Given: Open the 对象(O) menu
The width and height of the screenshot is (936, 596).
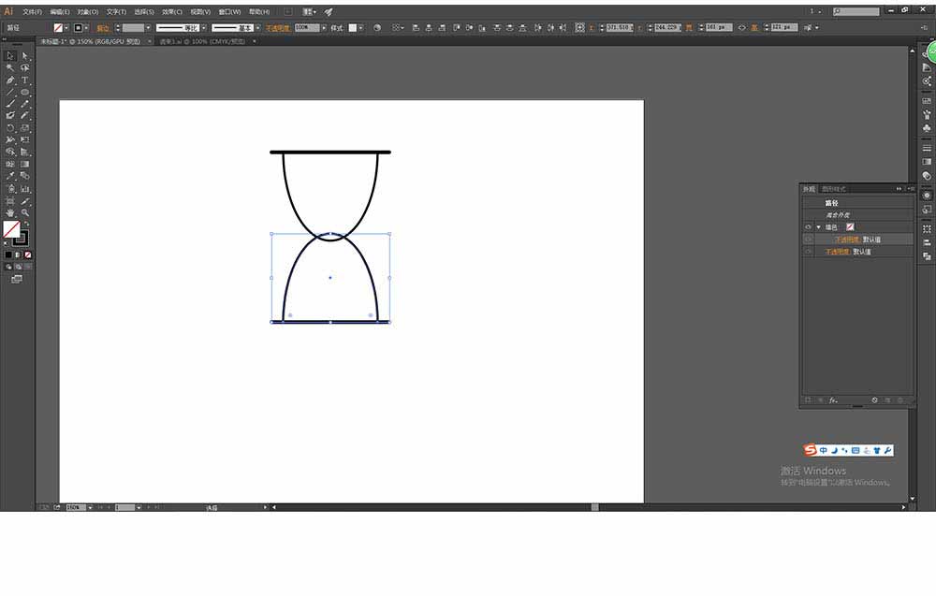Looking at the screenshot, I should (x=88, y=11).
